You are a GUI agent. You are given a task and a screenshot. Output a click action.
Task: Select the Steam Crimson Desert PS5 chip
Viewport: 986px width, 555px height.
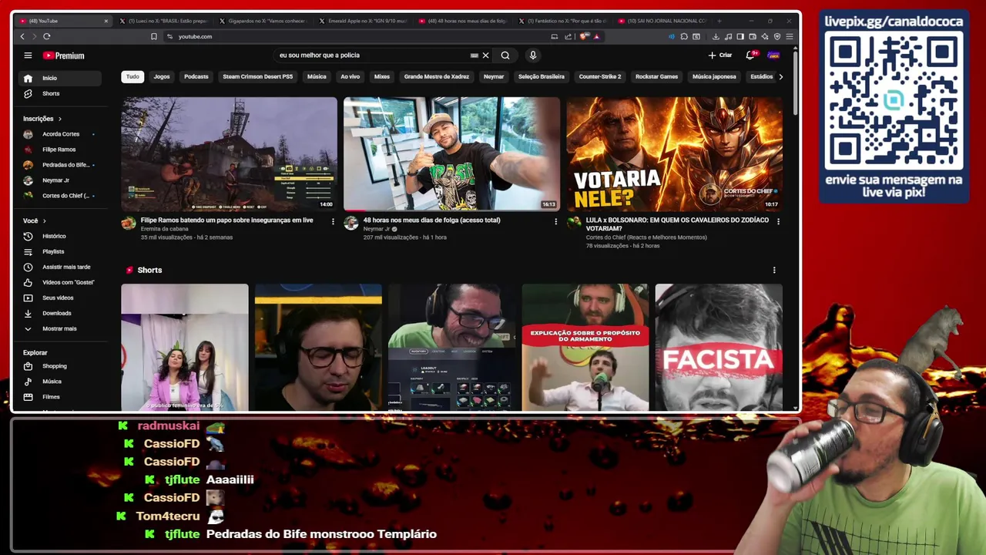coord(258,76)
